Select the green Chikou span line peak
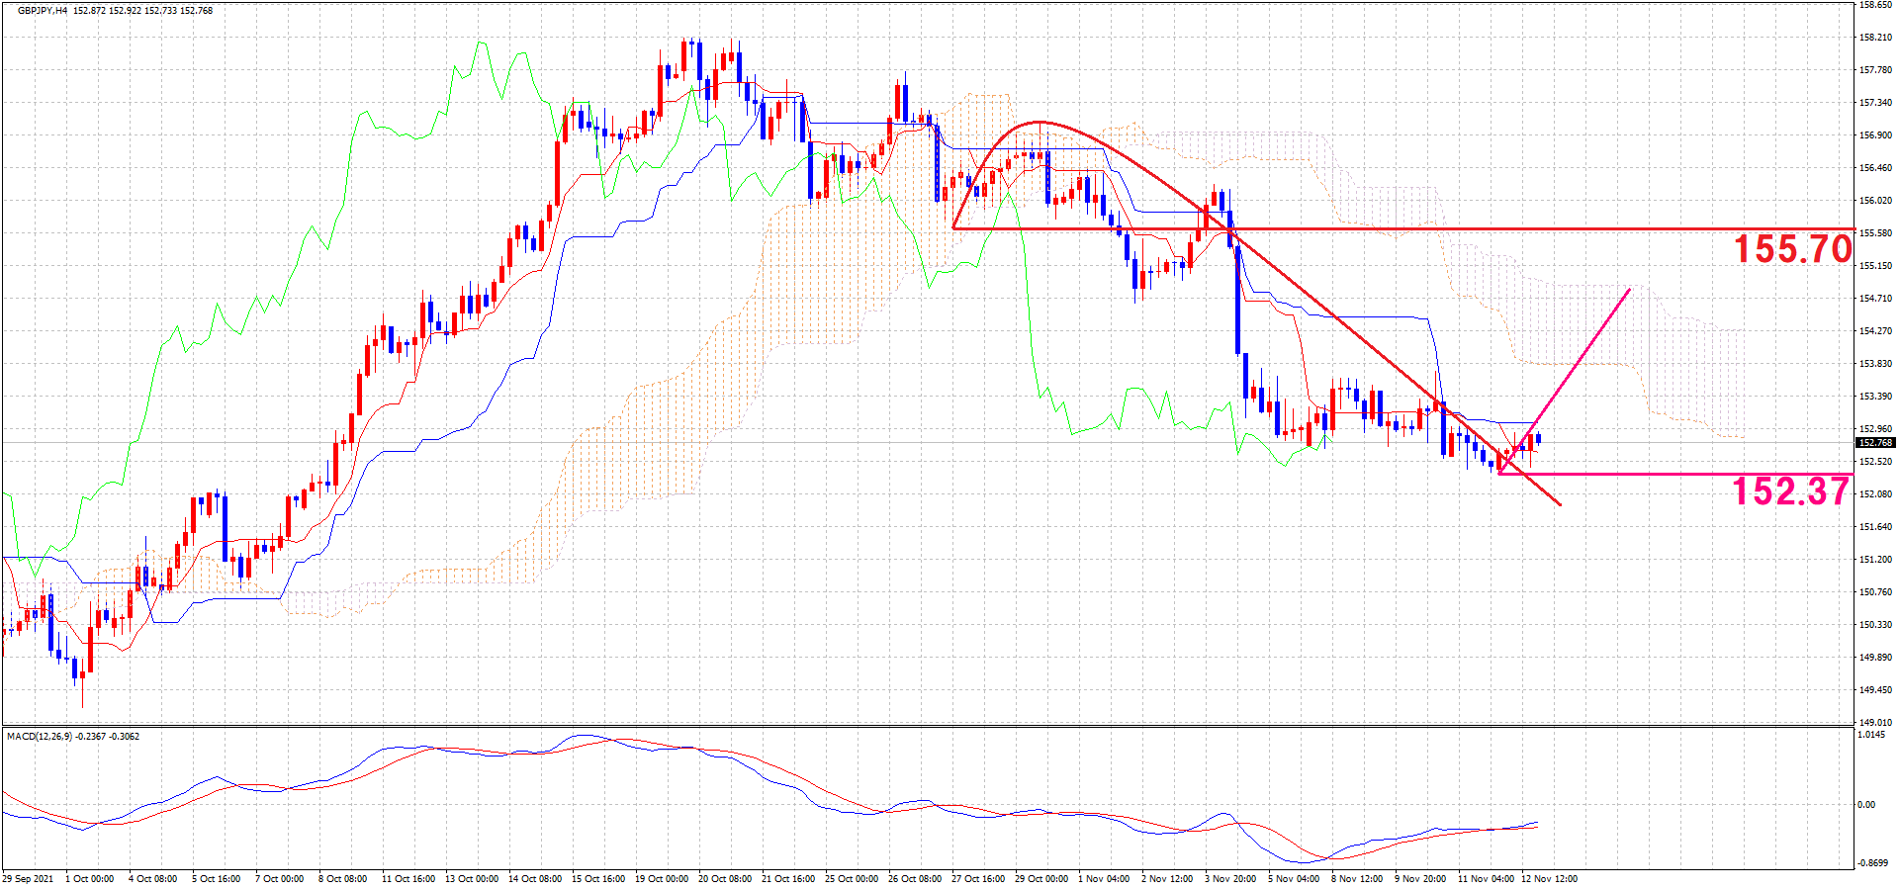1899x890 pixels. pos(481,43)
